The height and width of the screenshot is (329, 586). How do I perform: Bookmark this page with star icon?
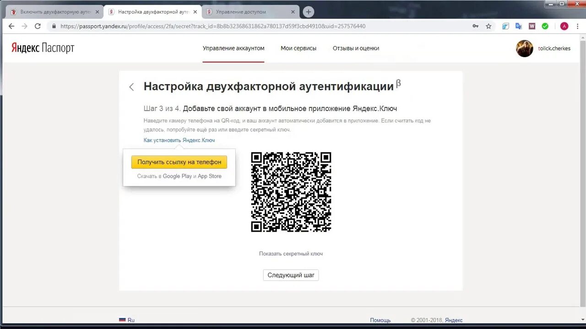pos(488,26)
